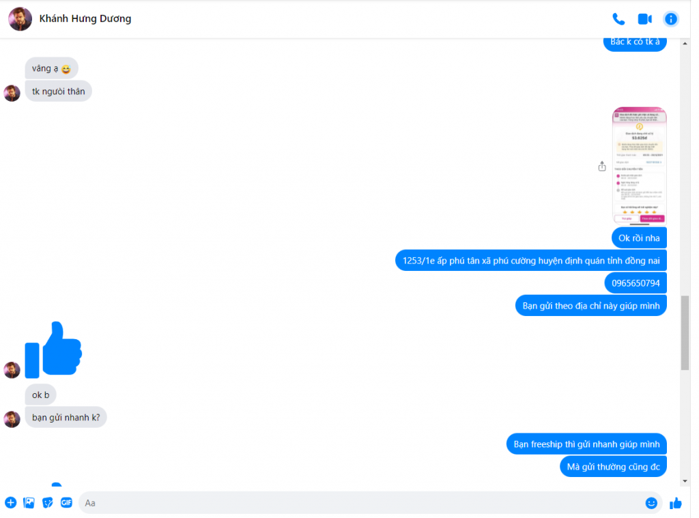Open the emoji picker in message box
The width and height of the screenshot is (699, 518).
(x=651, y=503)
